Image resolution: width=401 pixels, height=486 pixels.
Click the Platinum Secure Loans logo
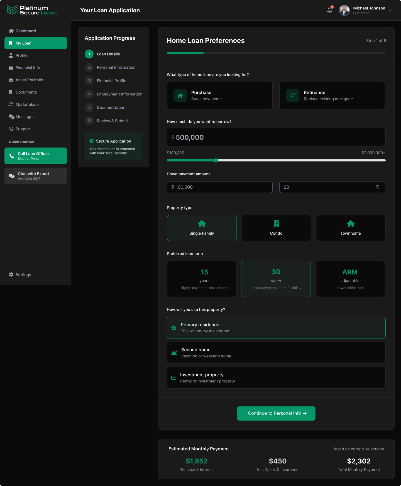pos(32,10)
